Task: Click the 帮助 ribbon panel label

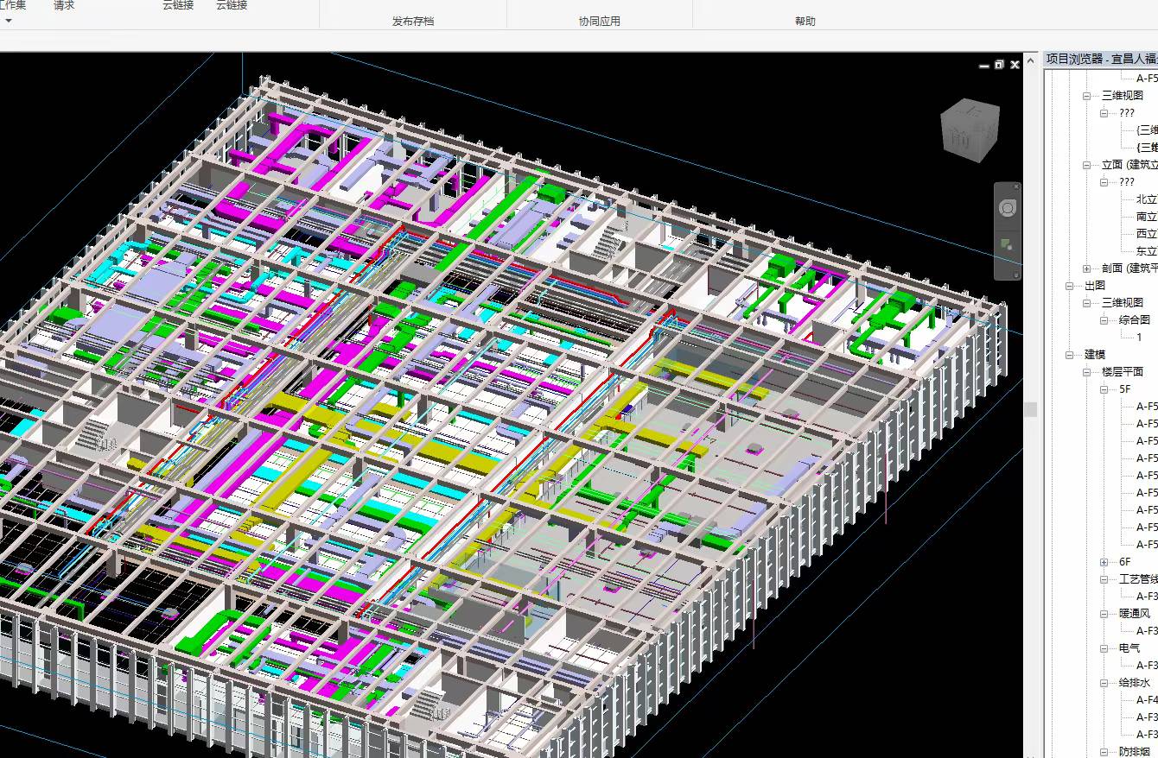Action: (x=805, y=22)
